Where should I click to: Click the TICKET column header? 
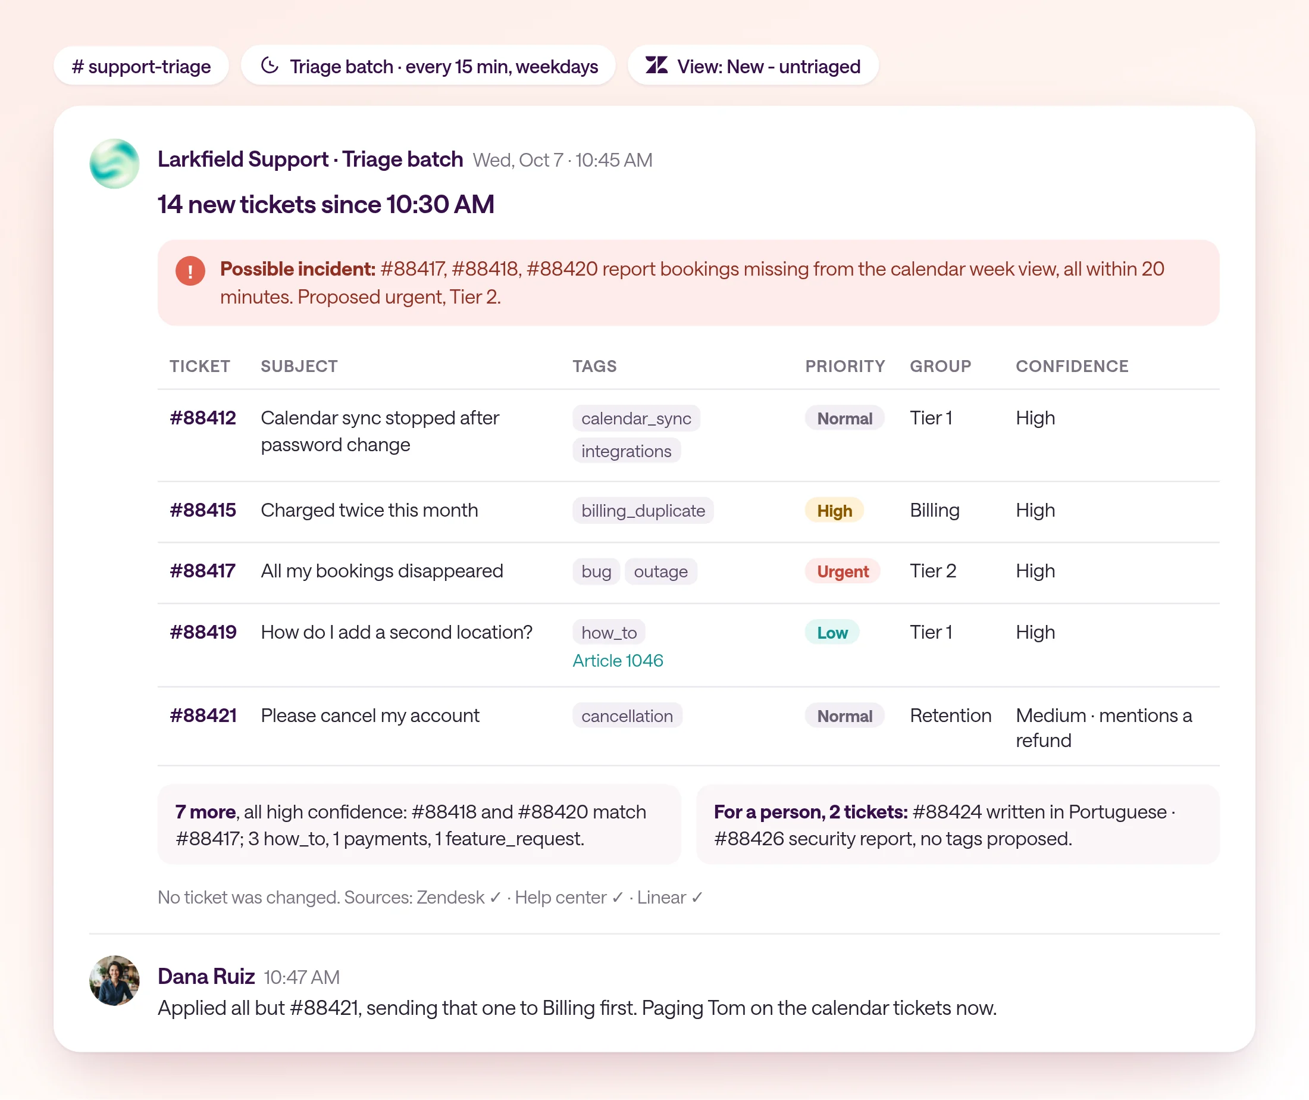(x=199, y=366)
